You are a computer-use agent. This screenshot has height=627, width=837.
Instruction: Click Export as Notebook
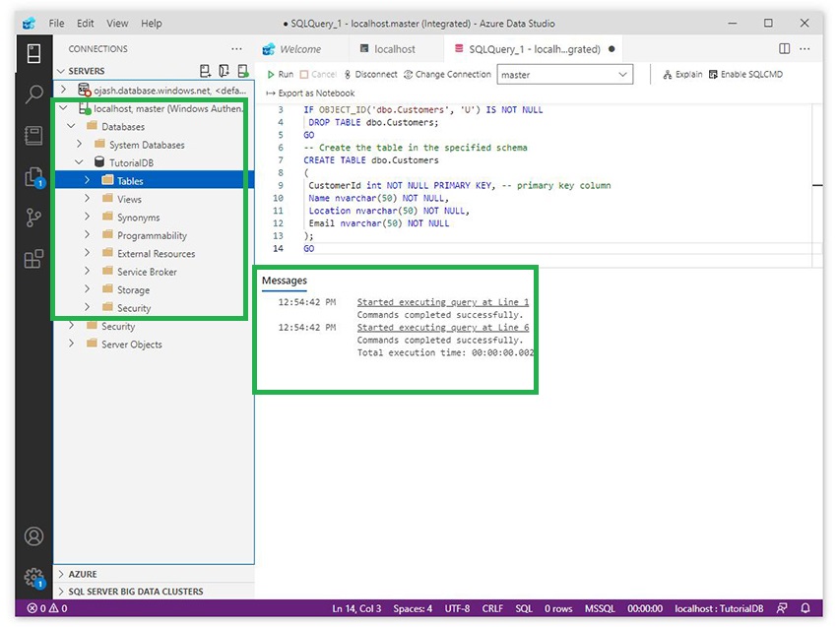coord(309,94)
